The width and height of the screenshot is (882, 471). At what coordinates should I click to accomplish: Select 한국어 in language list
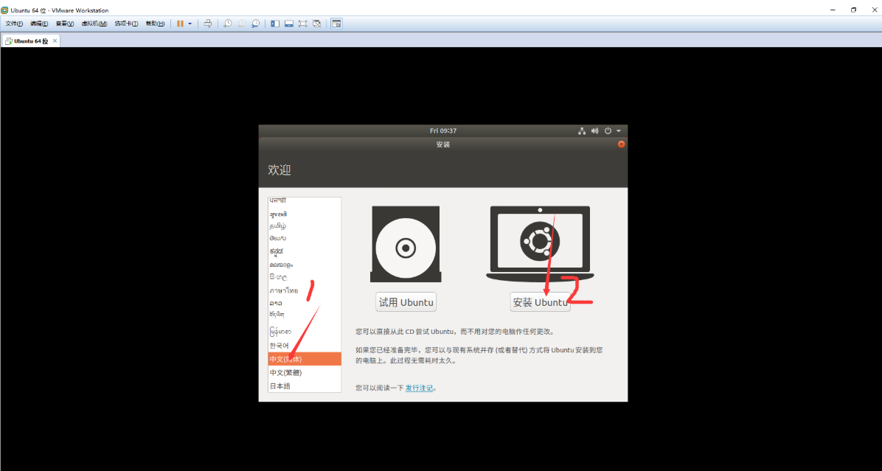tap(305, 346)
